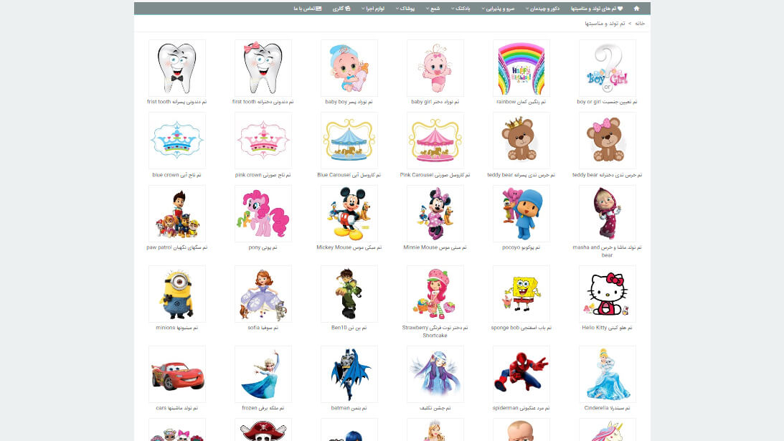Select the Minion character thumbnail
This screenshot has height=441, width=784.
point(177,294)
